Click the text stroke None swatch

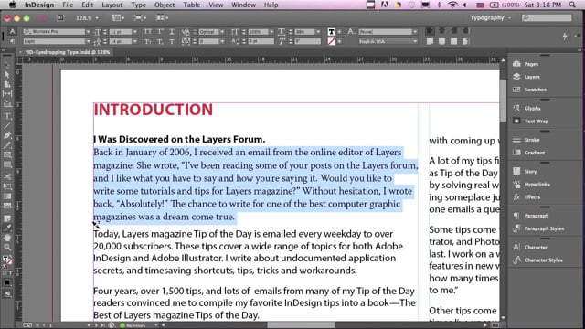tap(331, 41)
